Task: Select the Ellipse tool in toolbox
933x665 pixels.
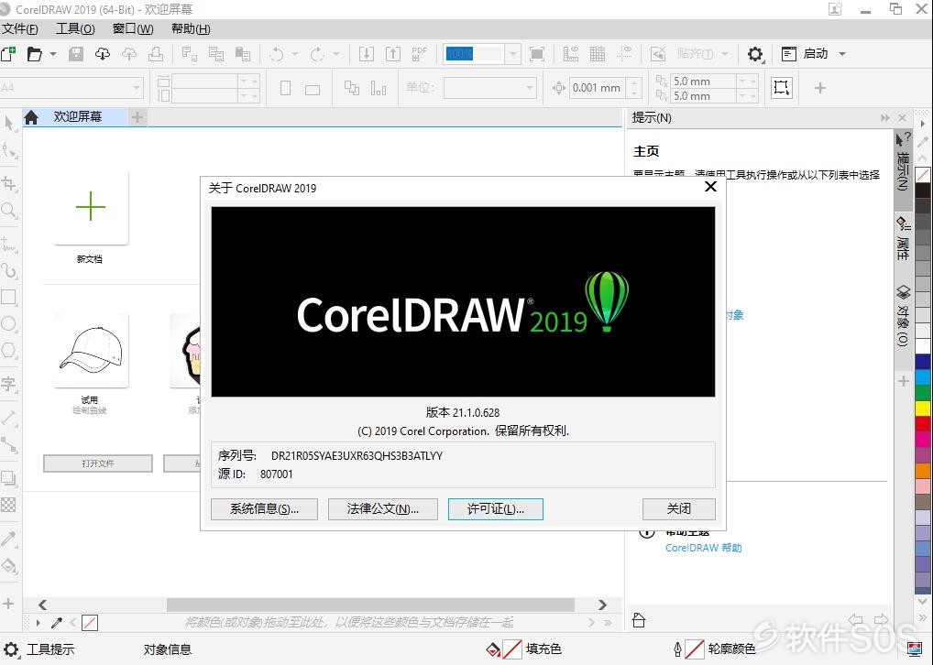Action: (x=9, y=323)
